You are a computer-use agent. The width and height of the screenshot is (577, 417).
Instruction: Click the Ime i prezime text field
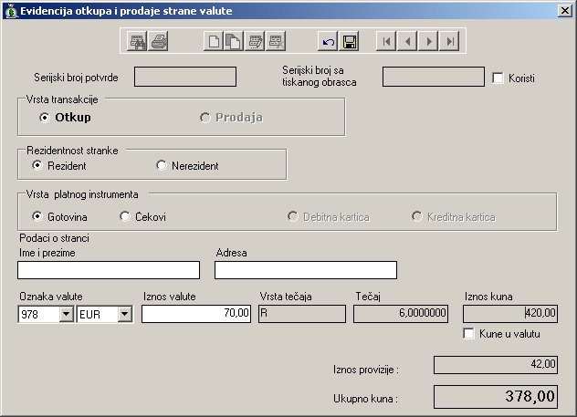coord(108,270)
